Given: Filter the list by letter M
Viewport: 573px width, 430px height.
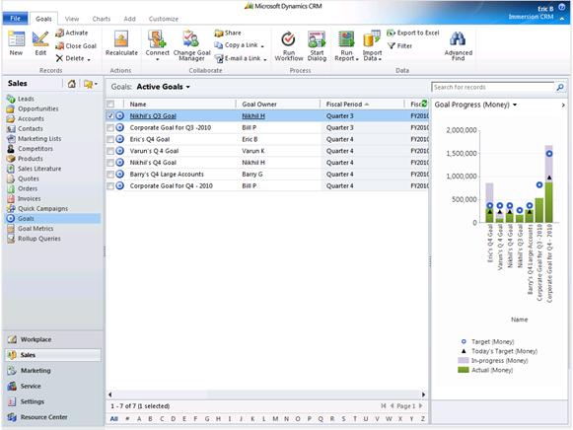Looking at the screenshot, I should [275, 419].
